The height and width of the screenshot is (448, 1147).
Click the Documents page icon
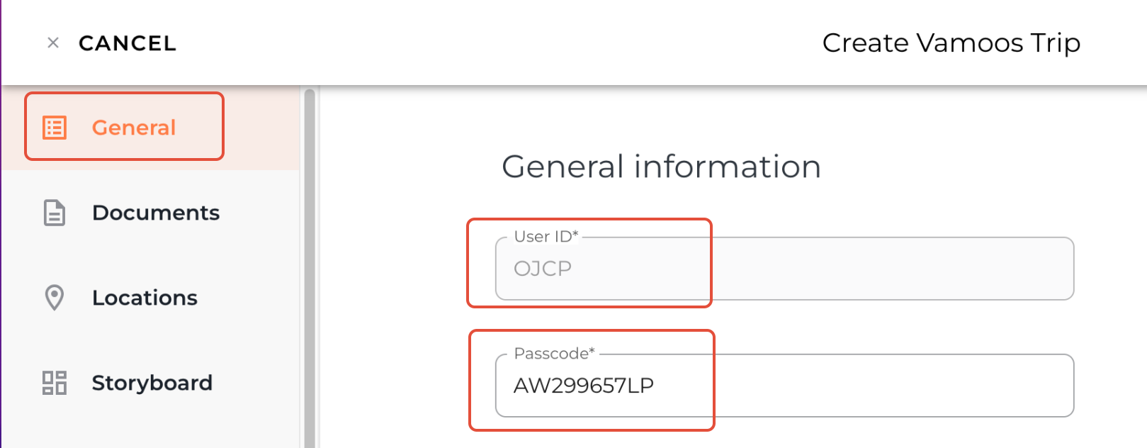click(x=55, y=213)
